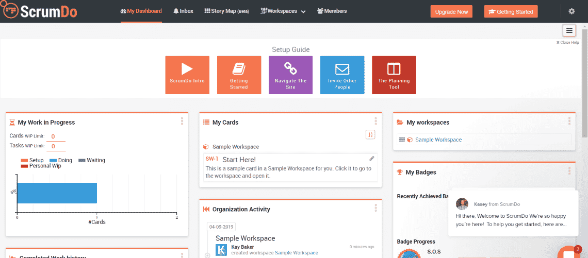Open the Navigate The Site tile
The width and height of the screenshot is (588, 258).
tap(290, 75)
